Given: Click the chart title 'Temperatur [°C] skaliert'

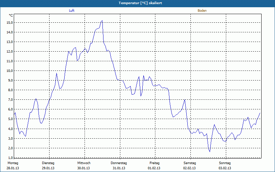Looking at the screenshot, I should pyautogui.click(x=140, y=3).
